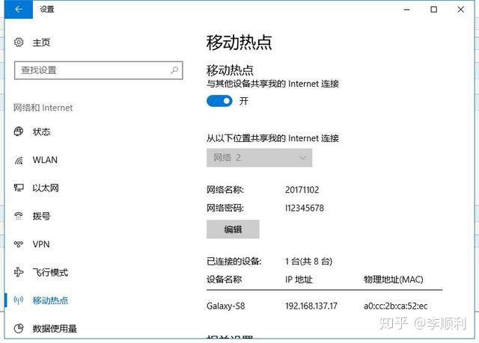
Task: Go to the 以太网 settings page
Action: [x=46, y=188]
